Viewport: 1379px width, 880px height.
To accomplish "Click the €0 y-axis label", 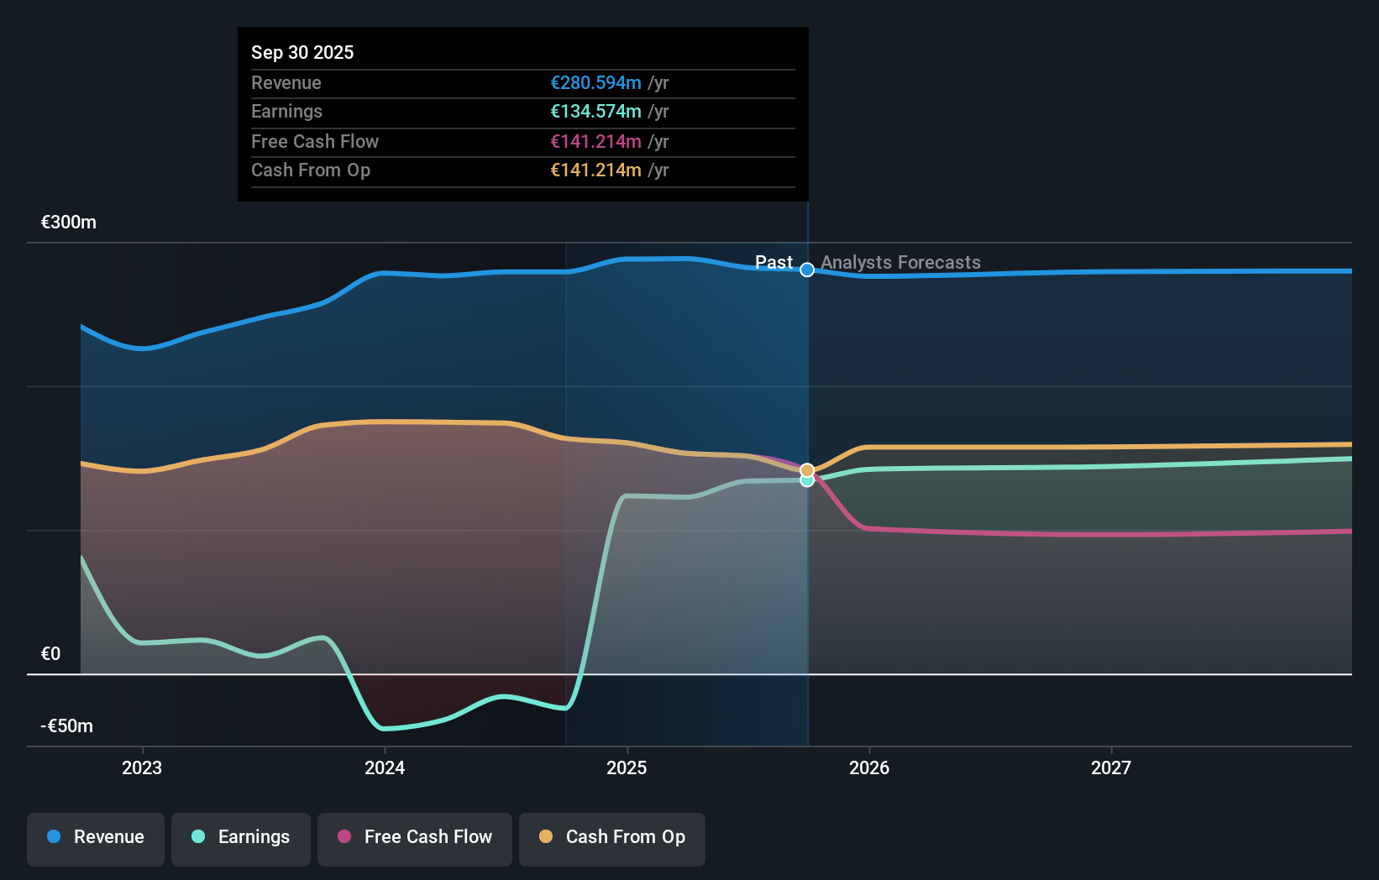I will click(x=50, y=654).
